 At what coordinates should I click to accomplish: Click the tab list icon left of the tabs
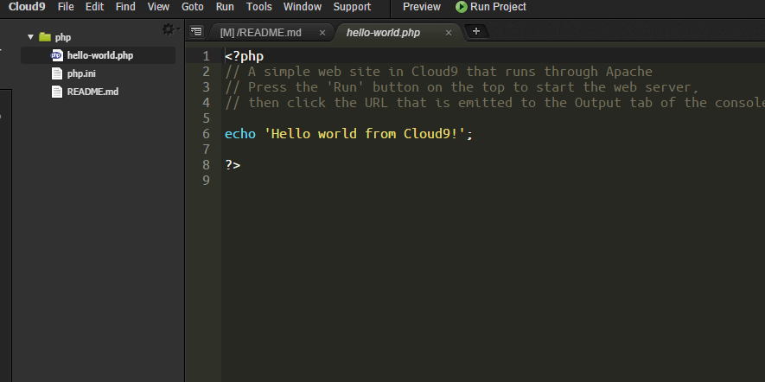point(196,32)
